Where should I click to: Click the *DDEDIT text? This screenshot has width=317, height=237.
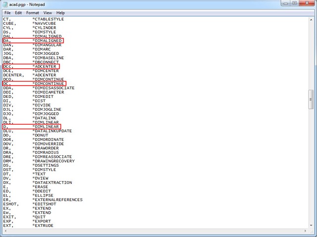42,191
